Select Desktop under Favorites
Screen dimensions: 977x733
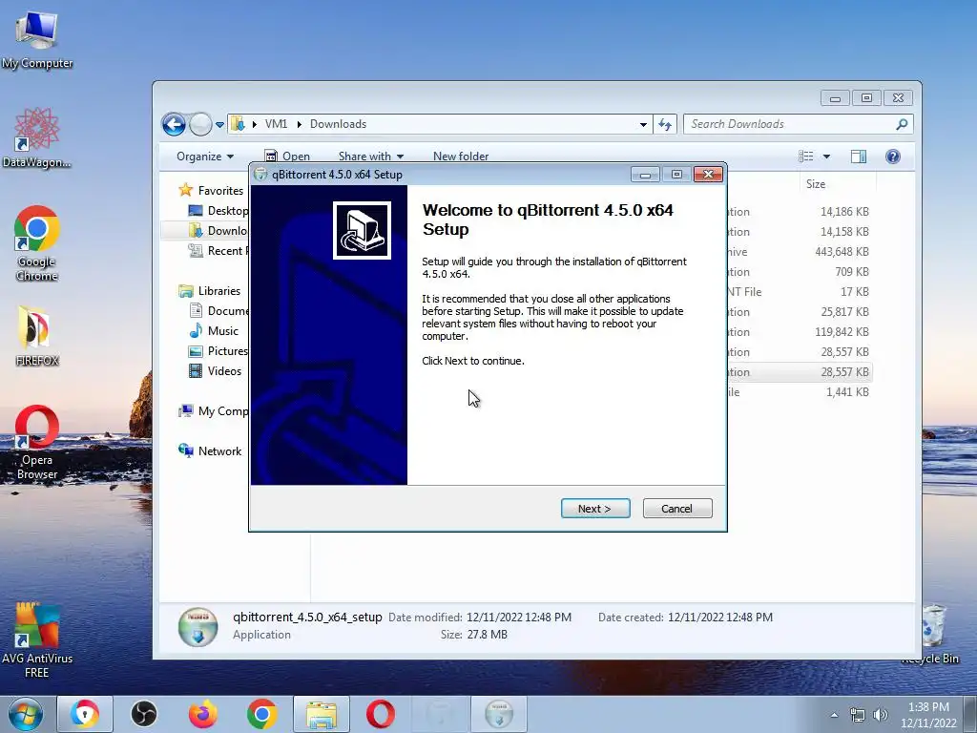pos(218,211)
